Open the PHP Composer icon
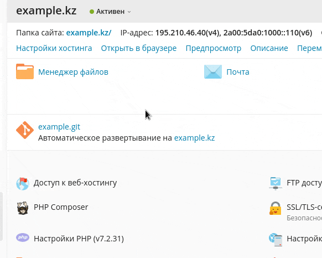The image size is (322, 258). [23, 208]
